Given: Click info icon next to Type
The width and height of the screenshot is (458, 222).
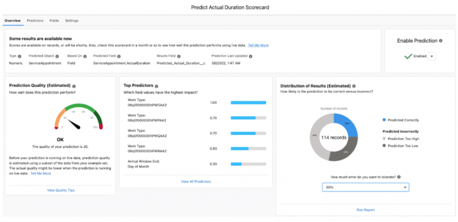Looking at the screenshot, I should pyautogui.click(x=20, y=57).
